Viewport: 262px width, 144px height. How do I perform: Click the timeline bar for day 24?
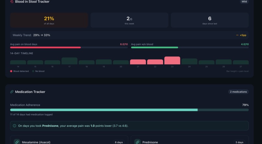coord(189,61)
